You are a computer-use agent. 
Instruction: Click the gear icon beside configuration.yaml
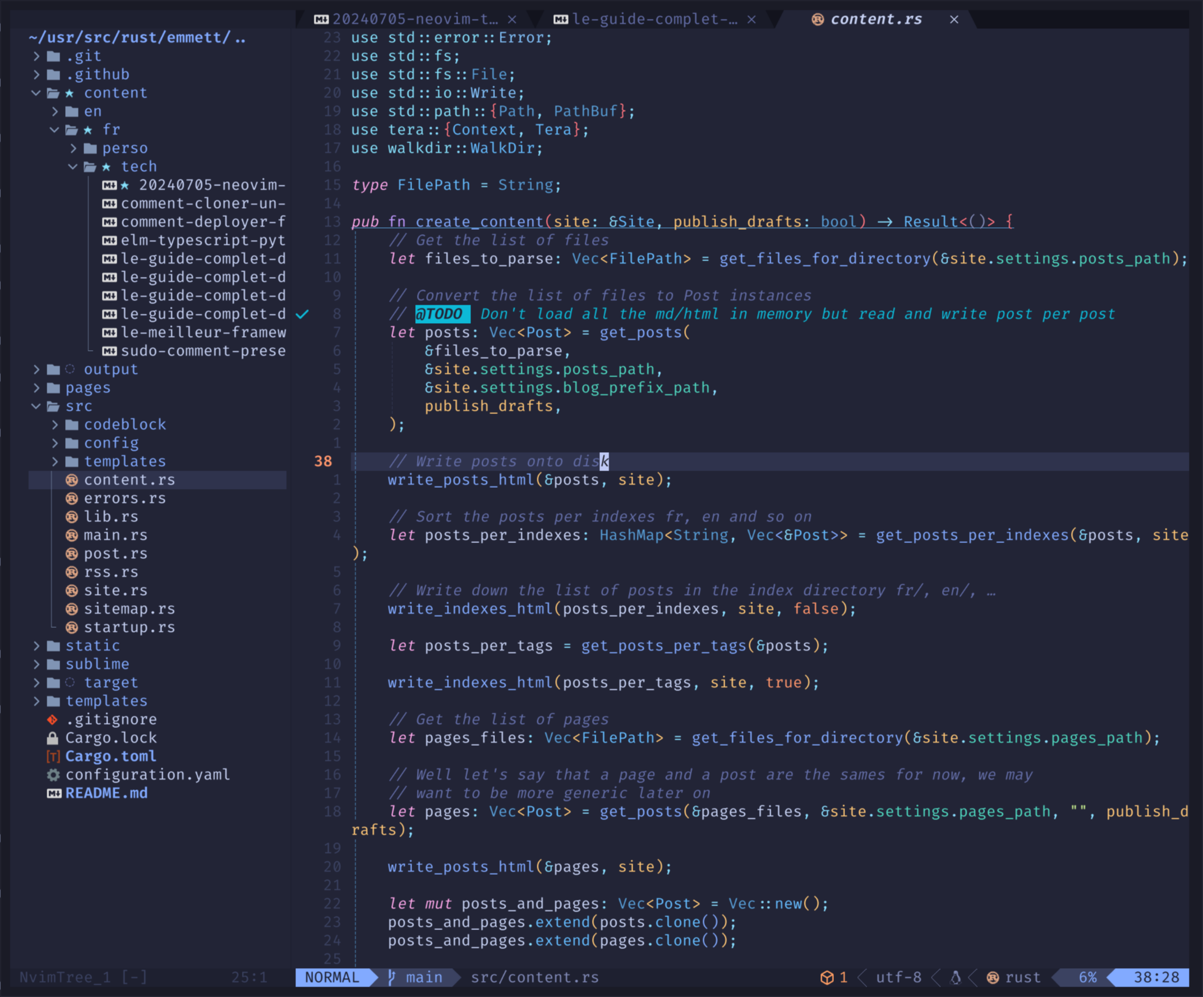pos(53,775)
